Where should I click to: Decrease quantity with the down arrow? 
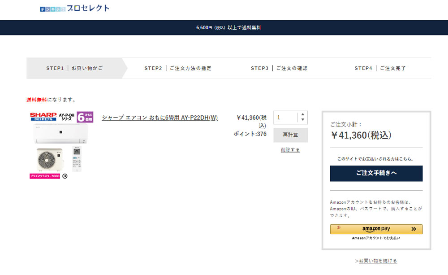(303, 120)
